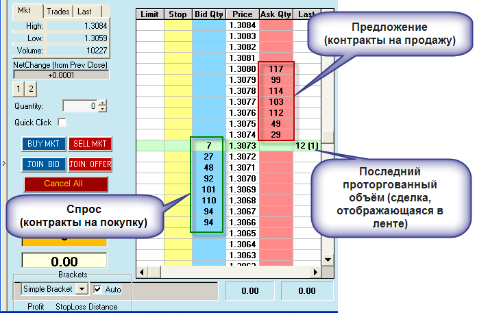The height and width of the screenshot is (313, 477).
Task: Enable the Quick Click checkbox
Action: (62, 123)
